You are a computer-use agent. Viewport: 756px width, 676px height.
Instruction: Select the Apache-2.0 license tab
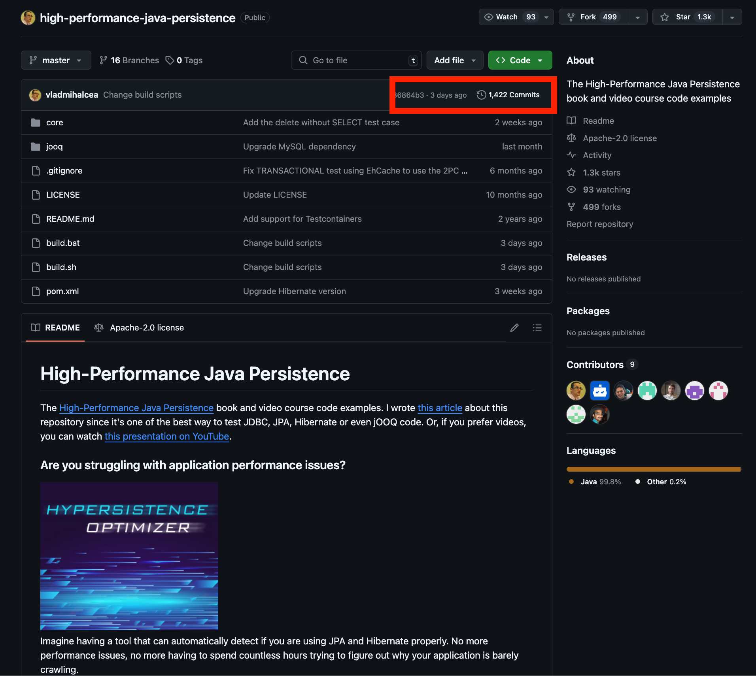click(x=139, y=328)
